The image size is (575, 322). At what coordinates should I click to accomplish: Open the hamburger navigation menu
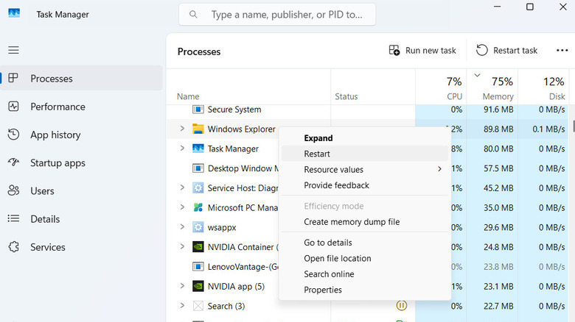[x=13, y=50]
